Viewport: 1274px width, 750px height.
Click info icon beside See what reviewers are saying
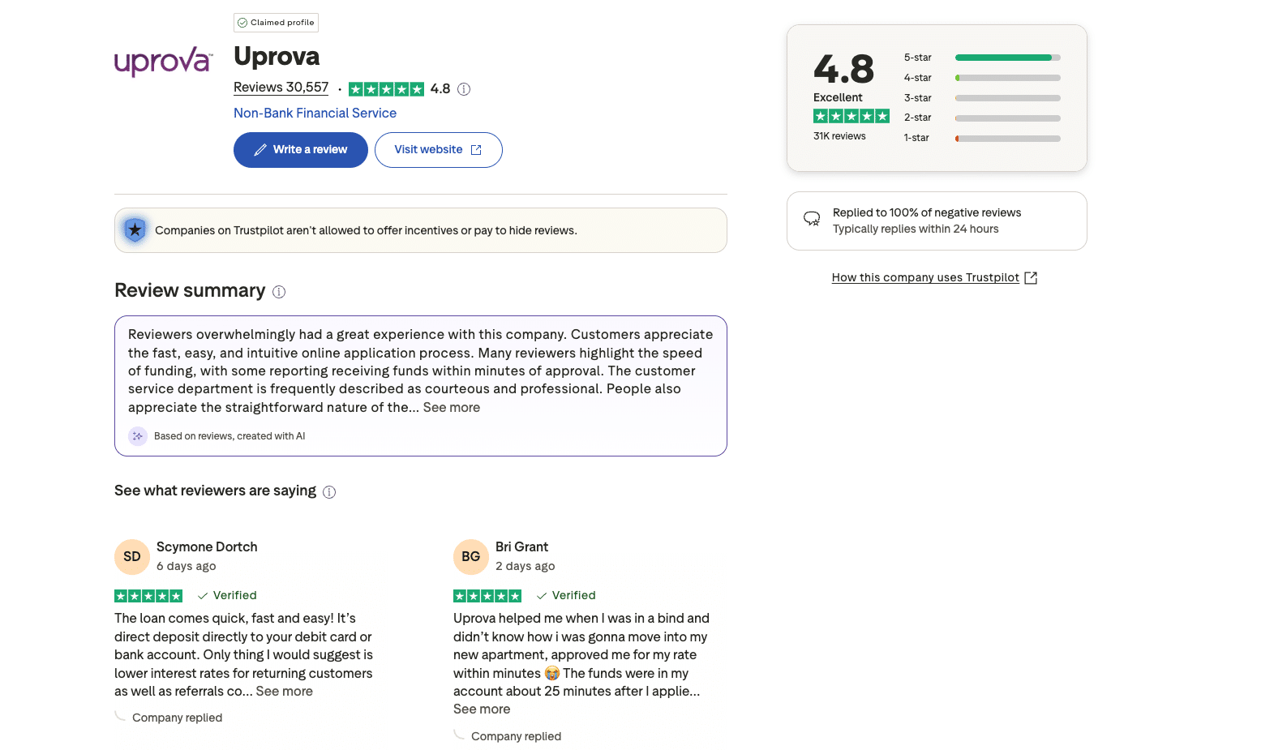pos(329,492)
